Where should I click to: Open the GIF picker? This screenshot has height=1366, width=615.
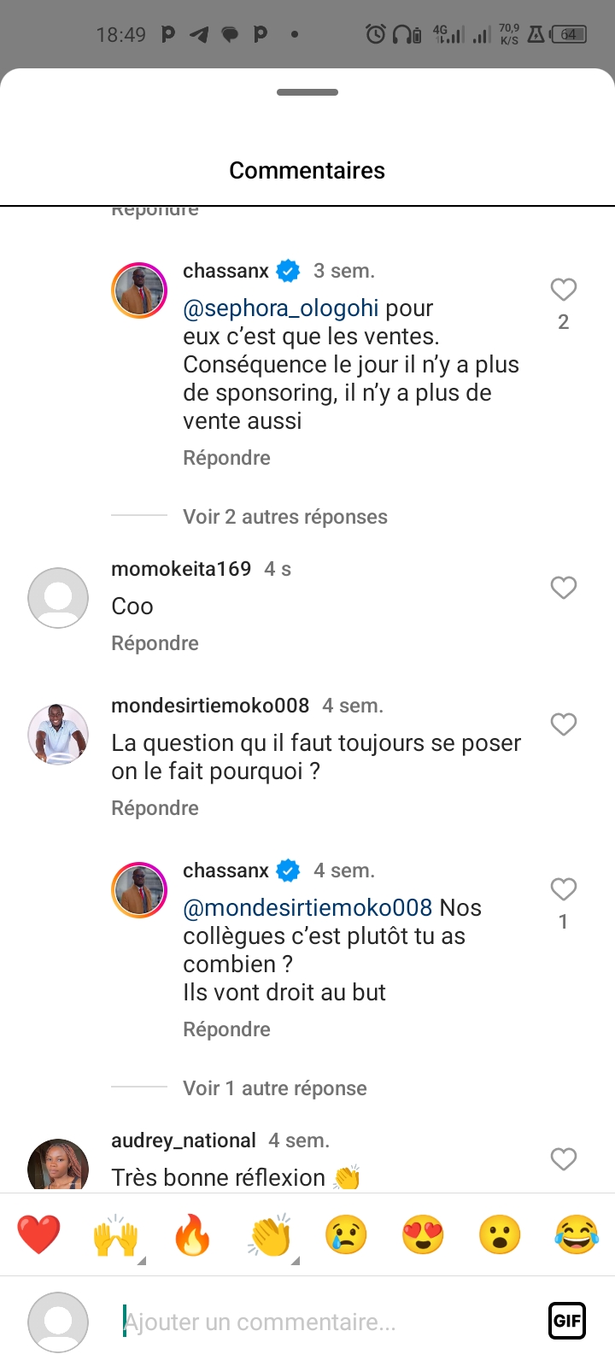point(566,1321)
